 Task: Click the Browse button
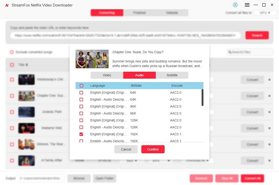(79, 178)
